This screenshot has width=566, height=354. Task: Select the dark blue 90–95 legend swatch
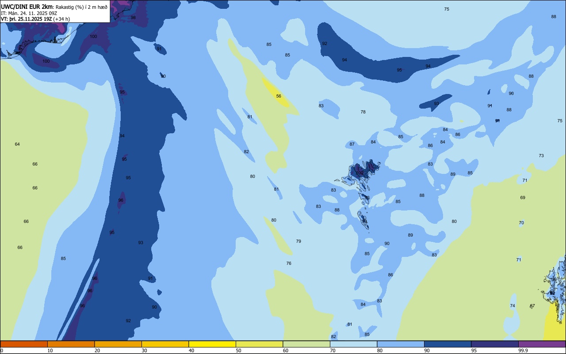447,344
